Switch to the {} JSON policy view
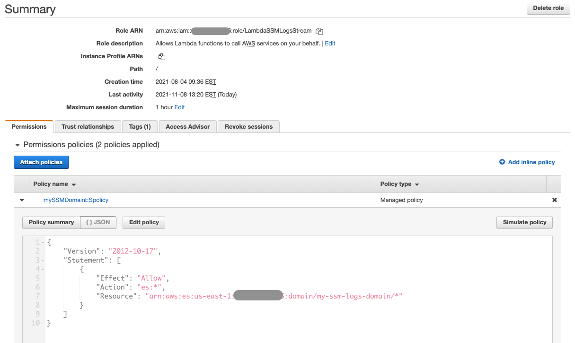The width and height of the screenshot is (575, 343). point(98,222)
